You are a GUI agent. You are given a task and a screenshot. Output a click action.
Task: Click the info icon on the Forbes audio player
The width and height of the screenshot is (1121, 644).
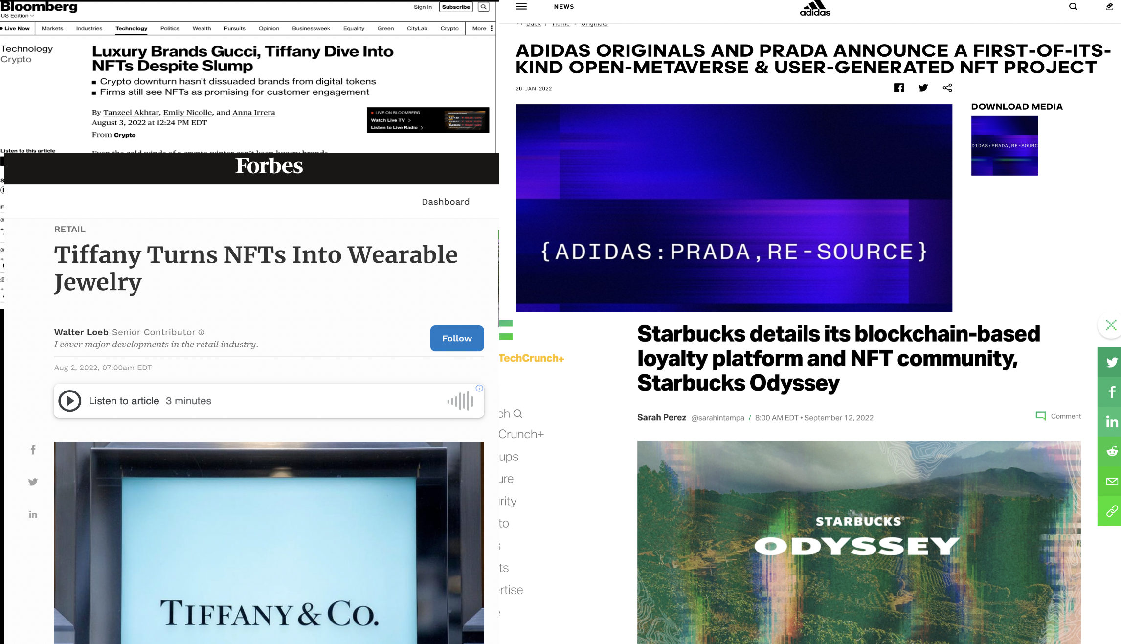479,388
